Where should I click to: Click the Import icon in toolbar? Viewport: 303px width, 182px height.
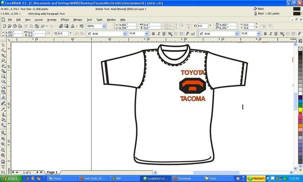61,26
